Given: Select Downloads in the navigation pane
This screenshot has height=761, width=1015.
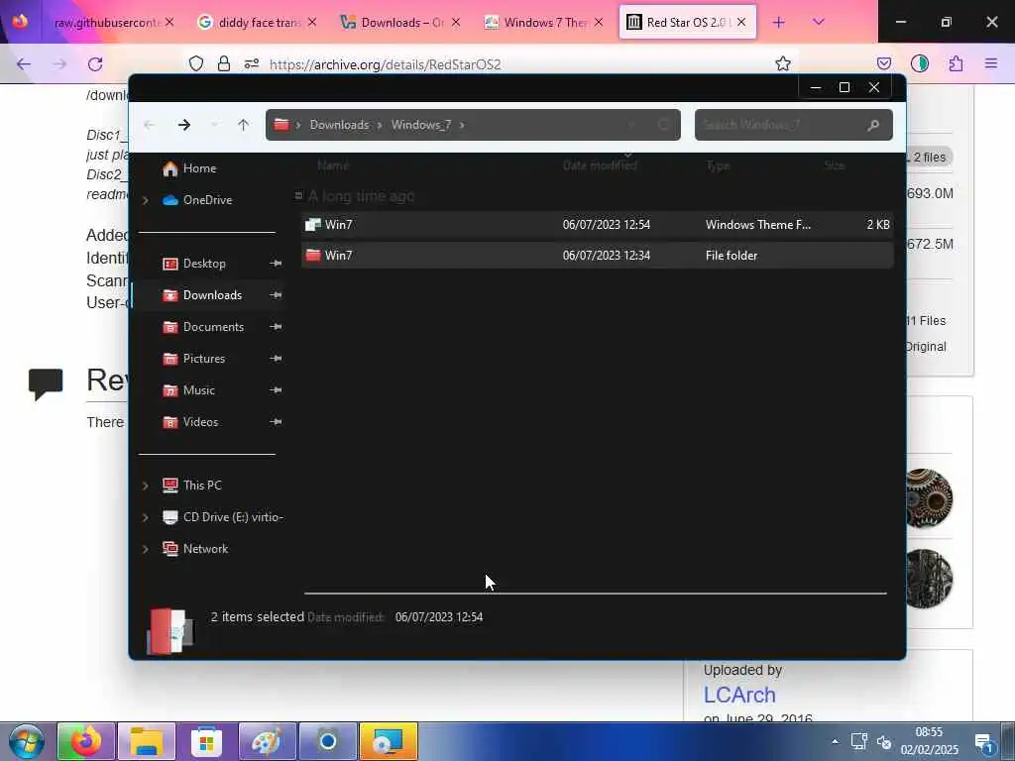Looking at the screenshot, I should (x=212, y=295).
